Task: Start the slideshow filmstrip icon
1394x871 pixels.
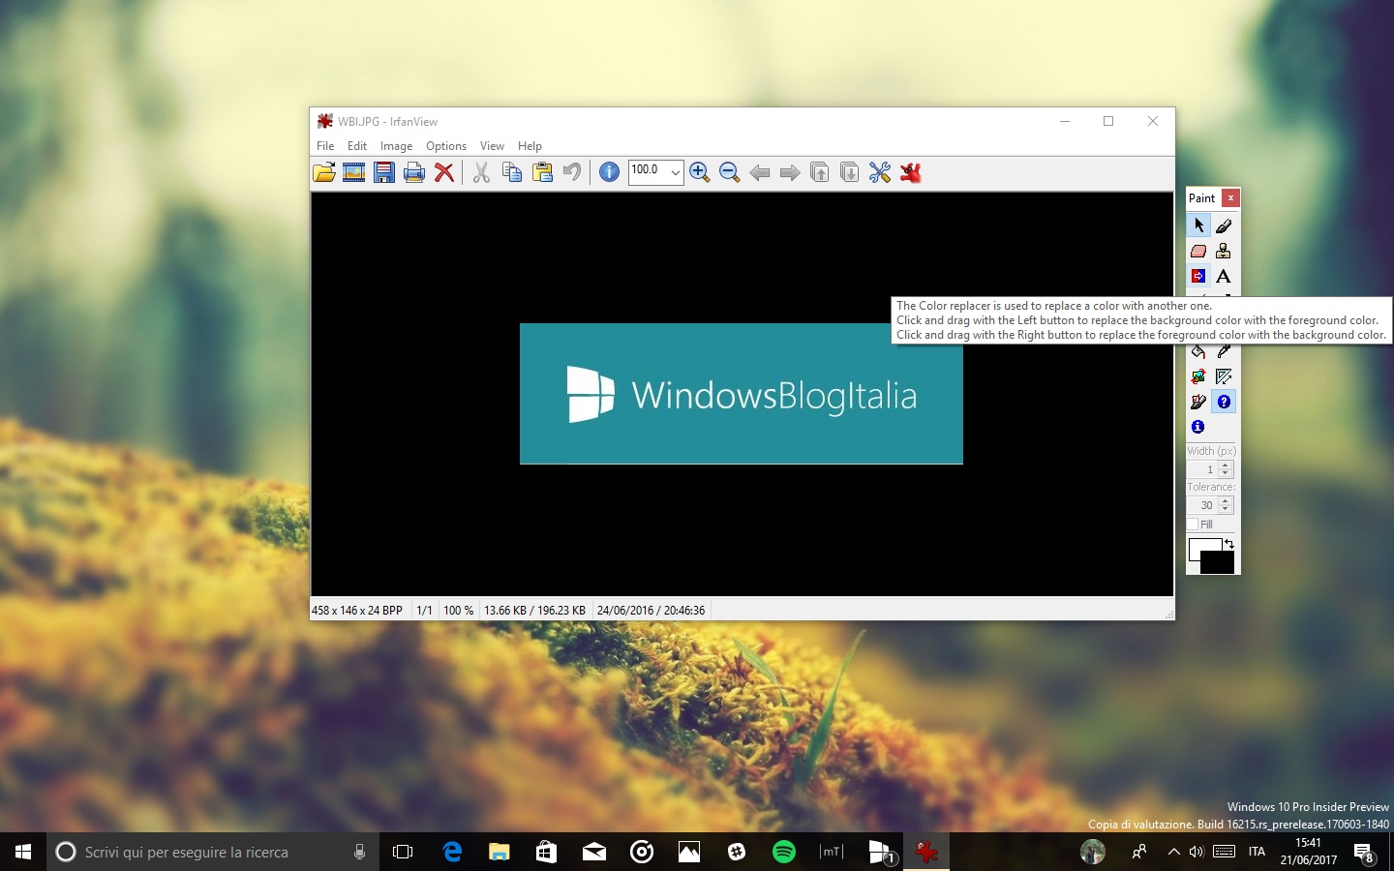Action: (x=354, y=172)
